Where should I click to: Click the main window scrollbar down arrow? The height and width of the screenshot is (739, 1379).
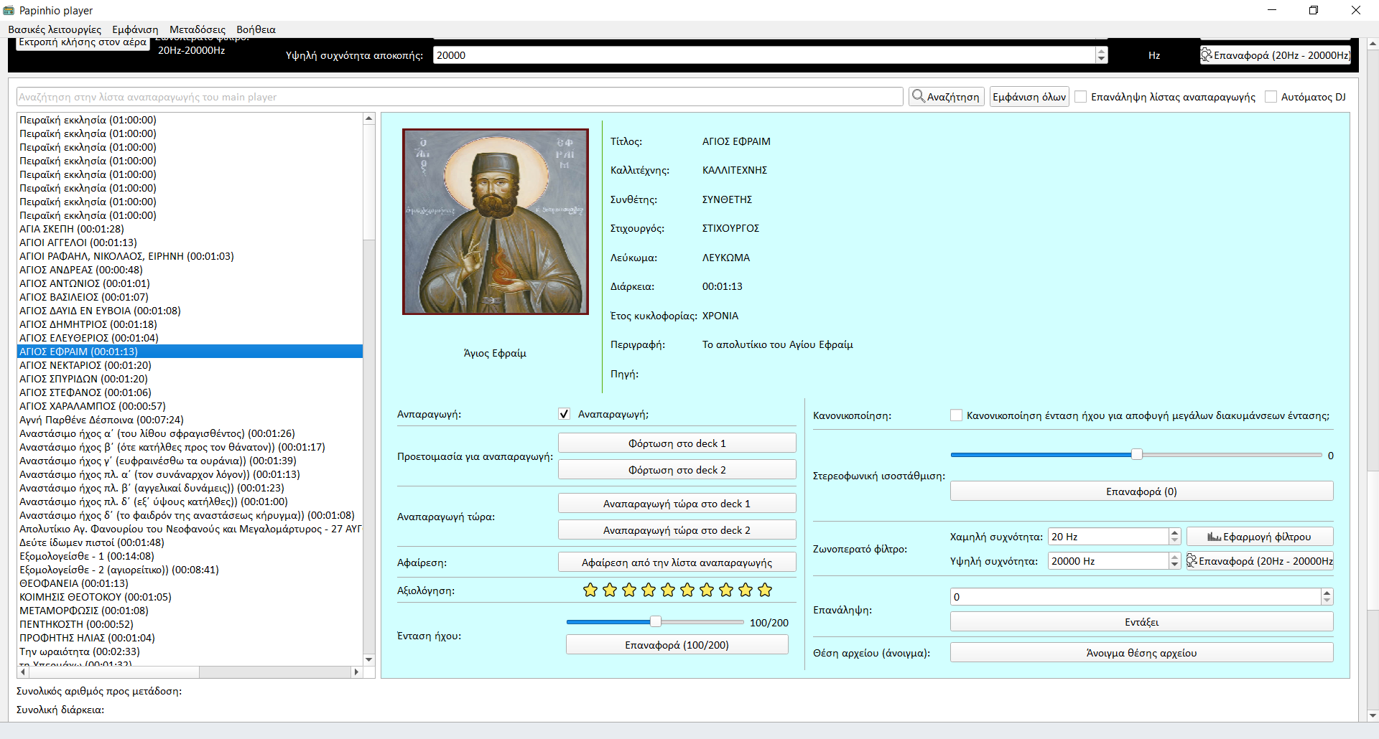(1373, 715)
